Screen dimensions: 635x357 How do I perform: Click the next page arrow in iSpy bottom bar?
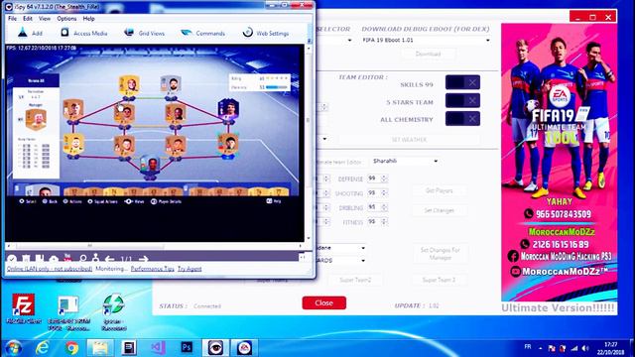point(143,259)
